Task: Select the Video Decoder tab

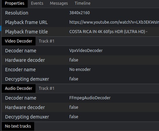Action: click(19, 41)
